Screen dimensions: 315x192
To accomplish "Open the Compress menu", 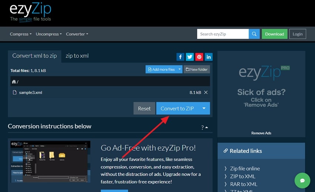I will (x=21, y=34).
